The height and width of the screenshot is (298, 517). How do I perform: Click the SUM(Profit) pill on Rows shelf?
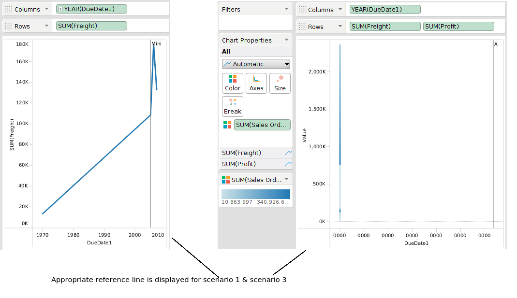[458, 27]
